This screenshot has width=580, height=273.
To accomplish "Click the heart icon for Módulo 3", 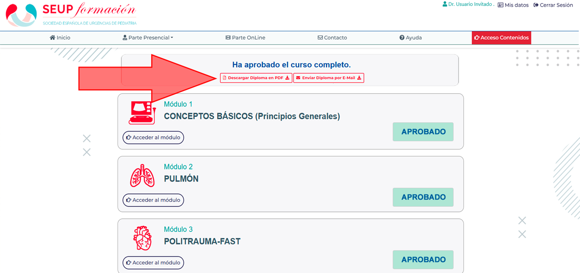I will [x=142, y=238].
